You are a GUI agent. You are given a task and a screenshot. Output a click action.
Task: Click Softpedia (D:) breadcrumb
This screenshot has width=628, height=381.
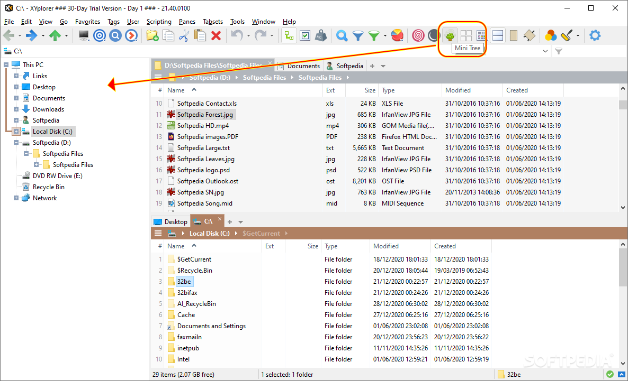(210, 78)
